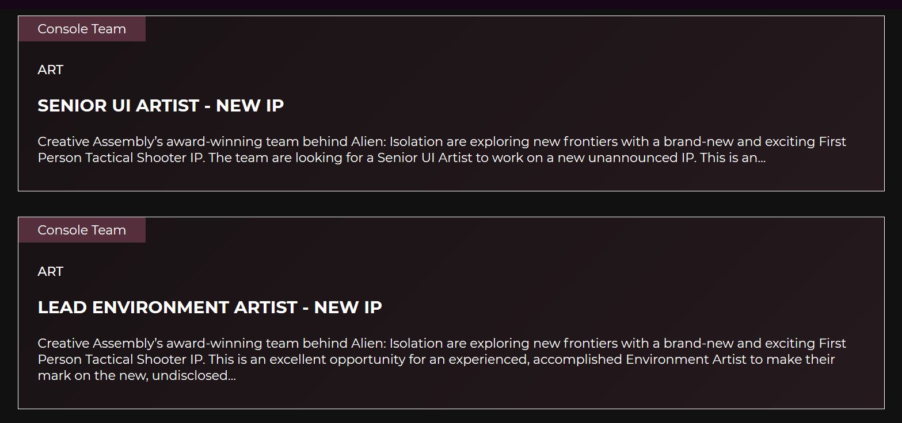Viewport: 902px width, 423px height.
Task: Click 'Creative Assembly's' at start of second card description
Action: click(x=101, y=343)
